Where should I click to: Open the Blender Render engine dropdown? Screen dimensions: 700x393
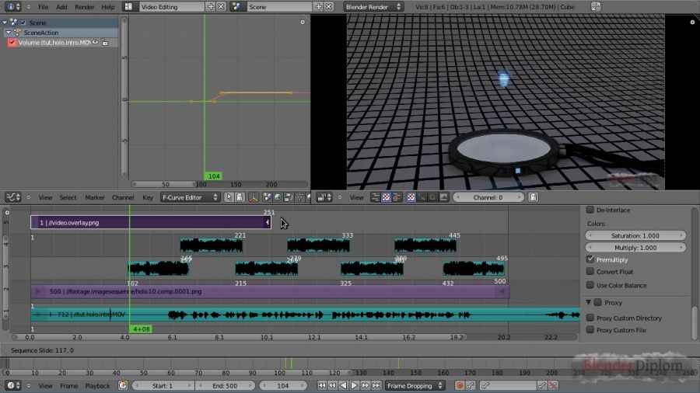373,6
